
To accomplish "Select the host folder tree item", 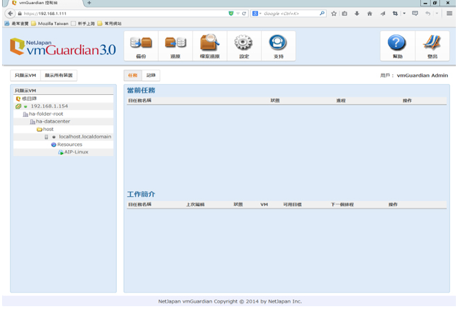I will click(x=48, y=129).
